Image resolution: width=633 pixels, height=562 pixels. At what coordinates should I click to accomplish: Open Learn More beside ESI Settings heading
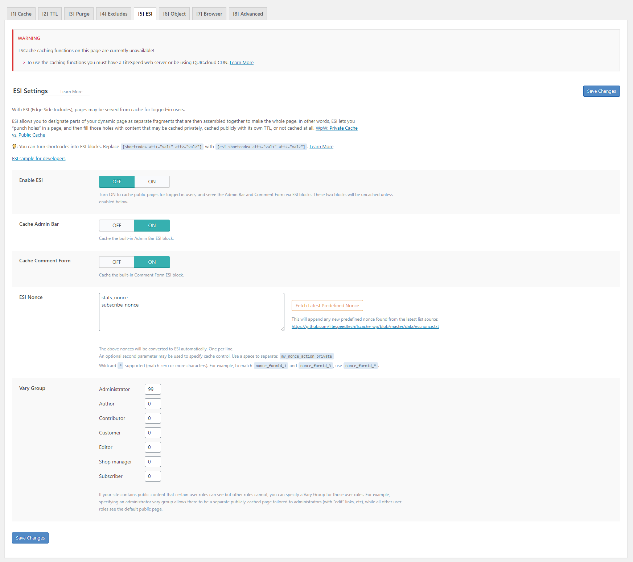[x=71, y=92]
